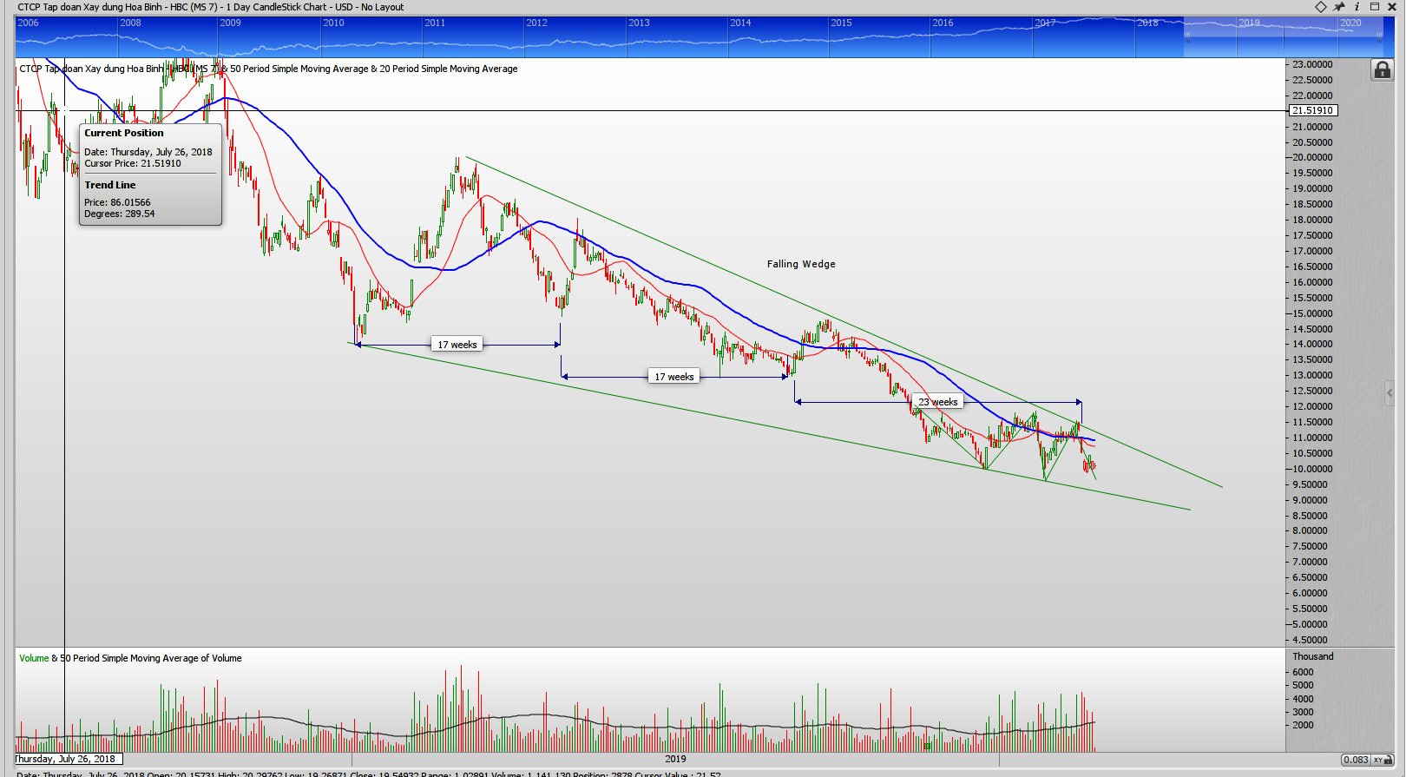1406x777 pixels.
Task: Click the Falling Wedge text annotation
Action: click(x=801, y=264)
